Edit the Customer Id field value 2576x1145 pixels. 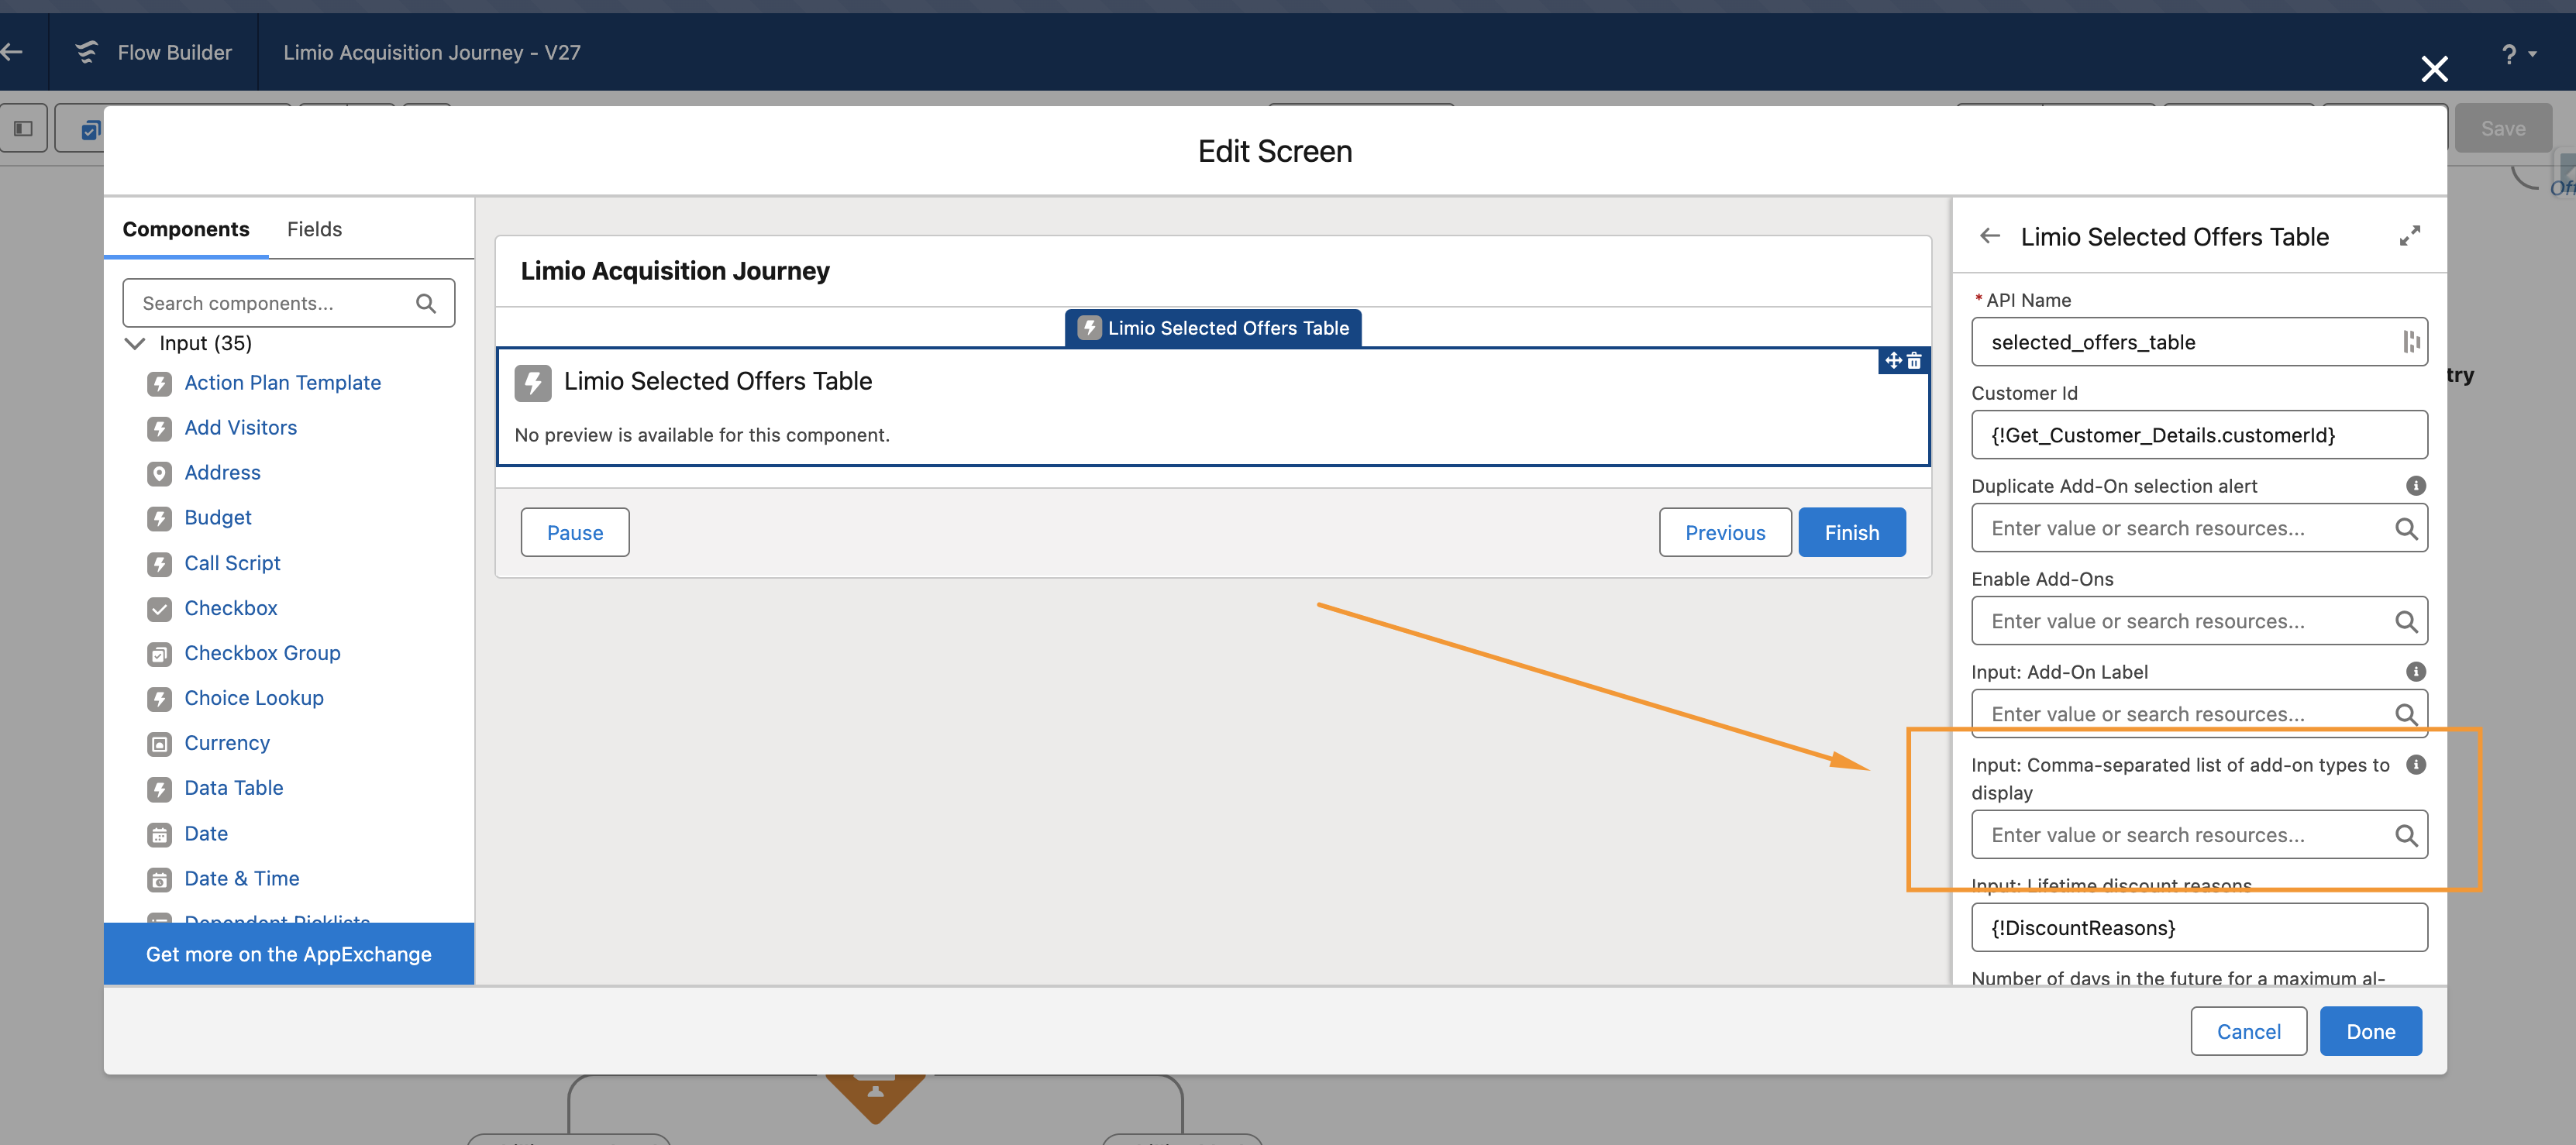click(2199, 435)
